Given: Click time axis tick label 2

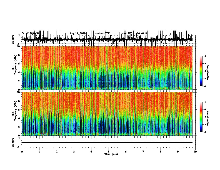Looking at the screenshot, I should click(x=57, y=152).
